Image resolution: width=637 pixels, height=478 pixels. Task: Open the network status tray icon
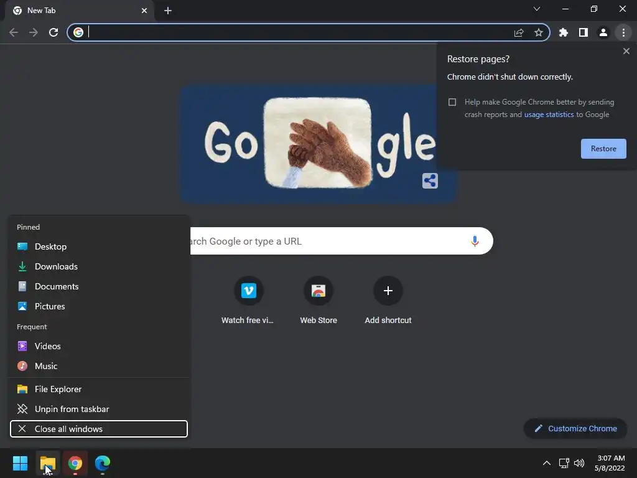click(564, 463)
